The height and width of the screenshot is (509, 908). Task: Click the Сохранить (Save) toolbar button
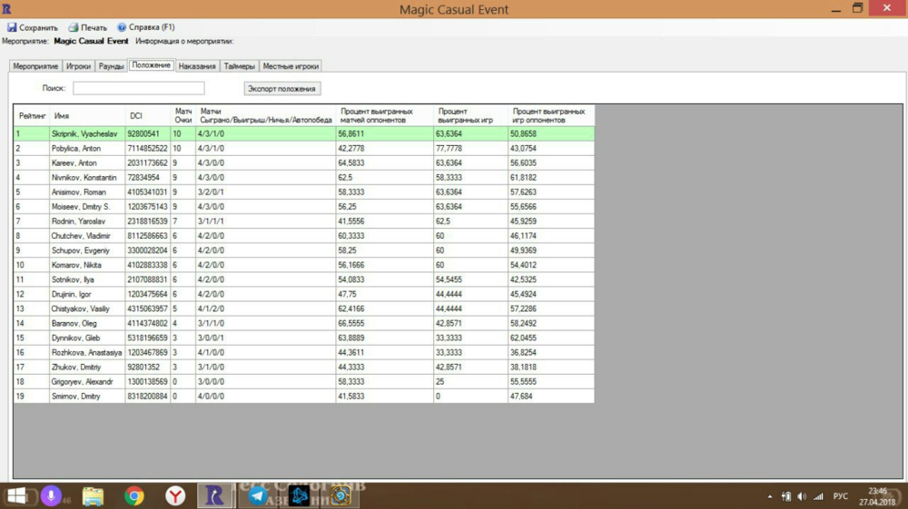[x=33, y=27]
